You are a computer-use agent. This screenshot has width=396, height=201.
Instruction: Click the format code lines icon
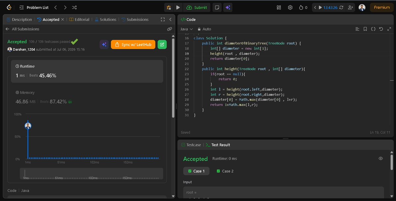click(x=357, y=29)
